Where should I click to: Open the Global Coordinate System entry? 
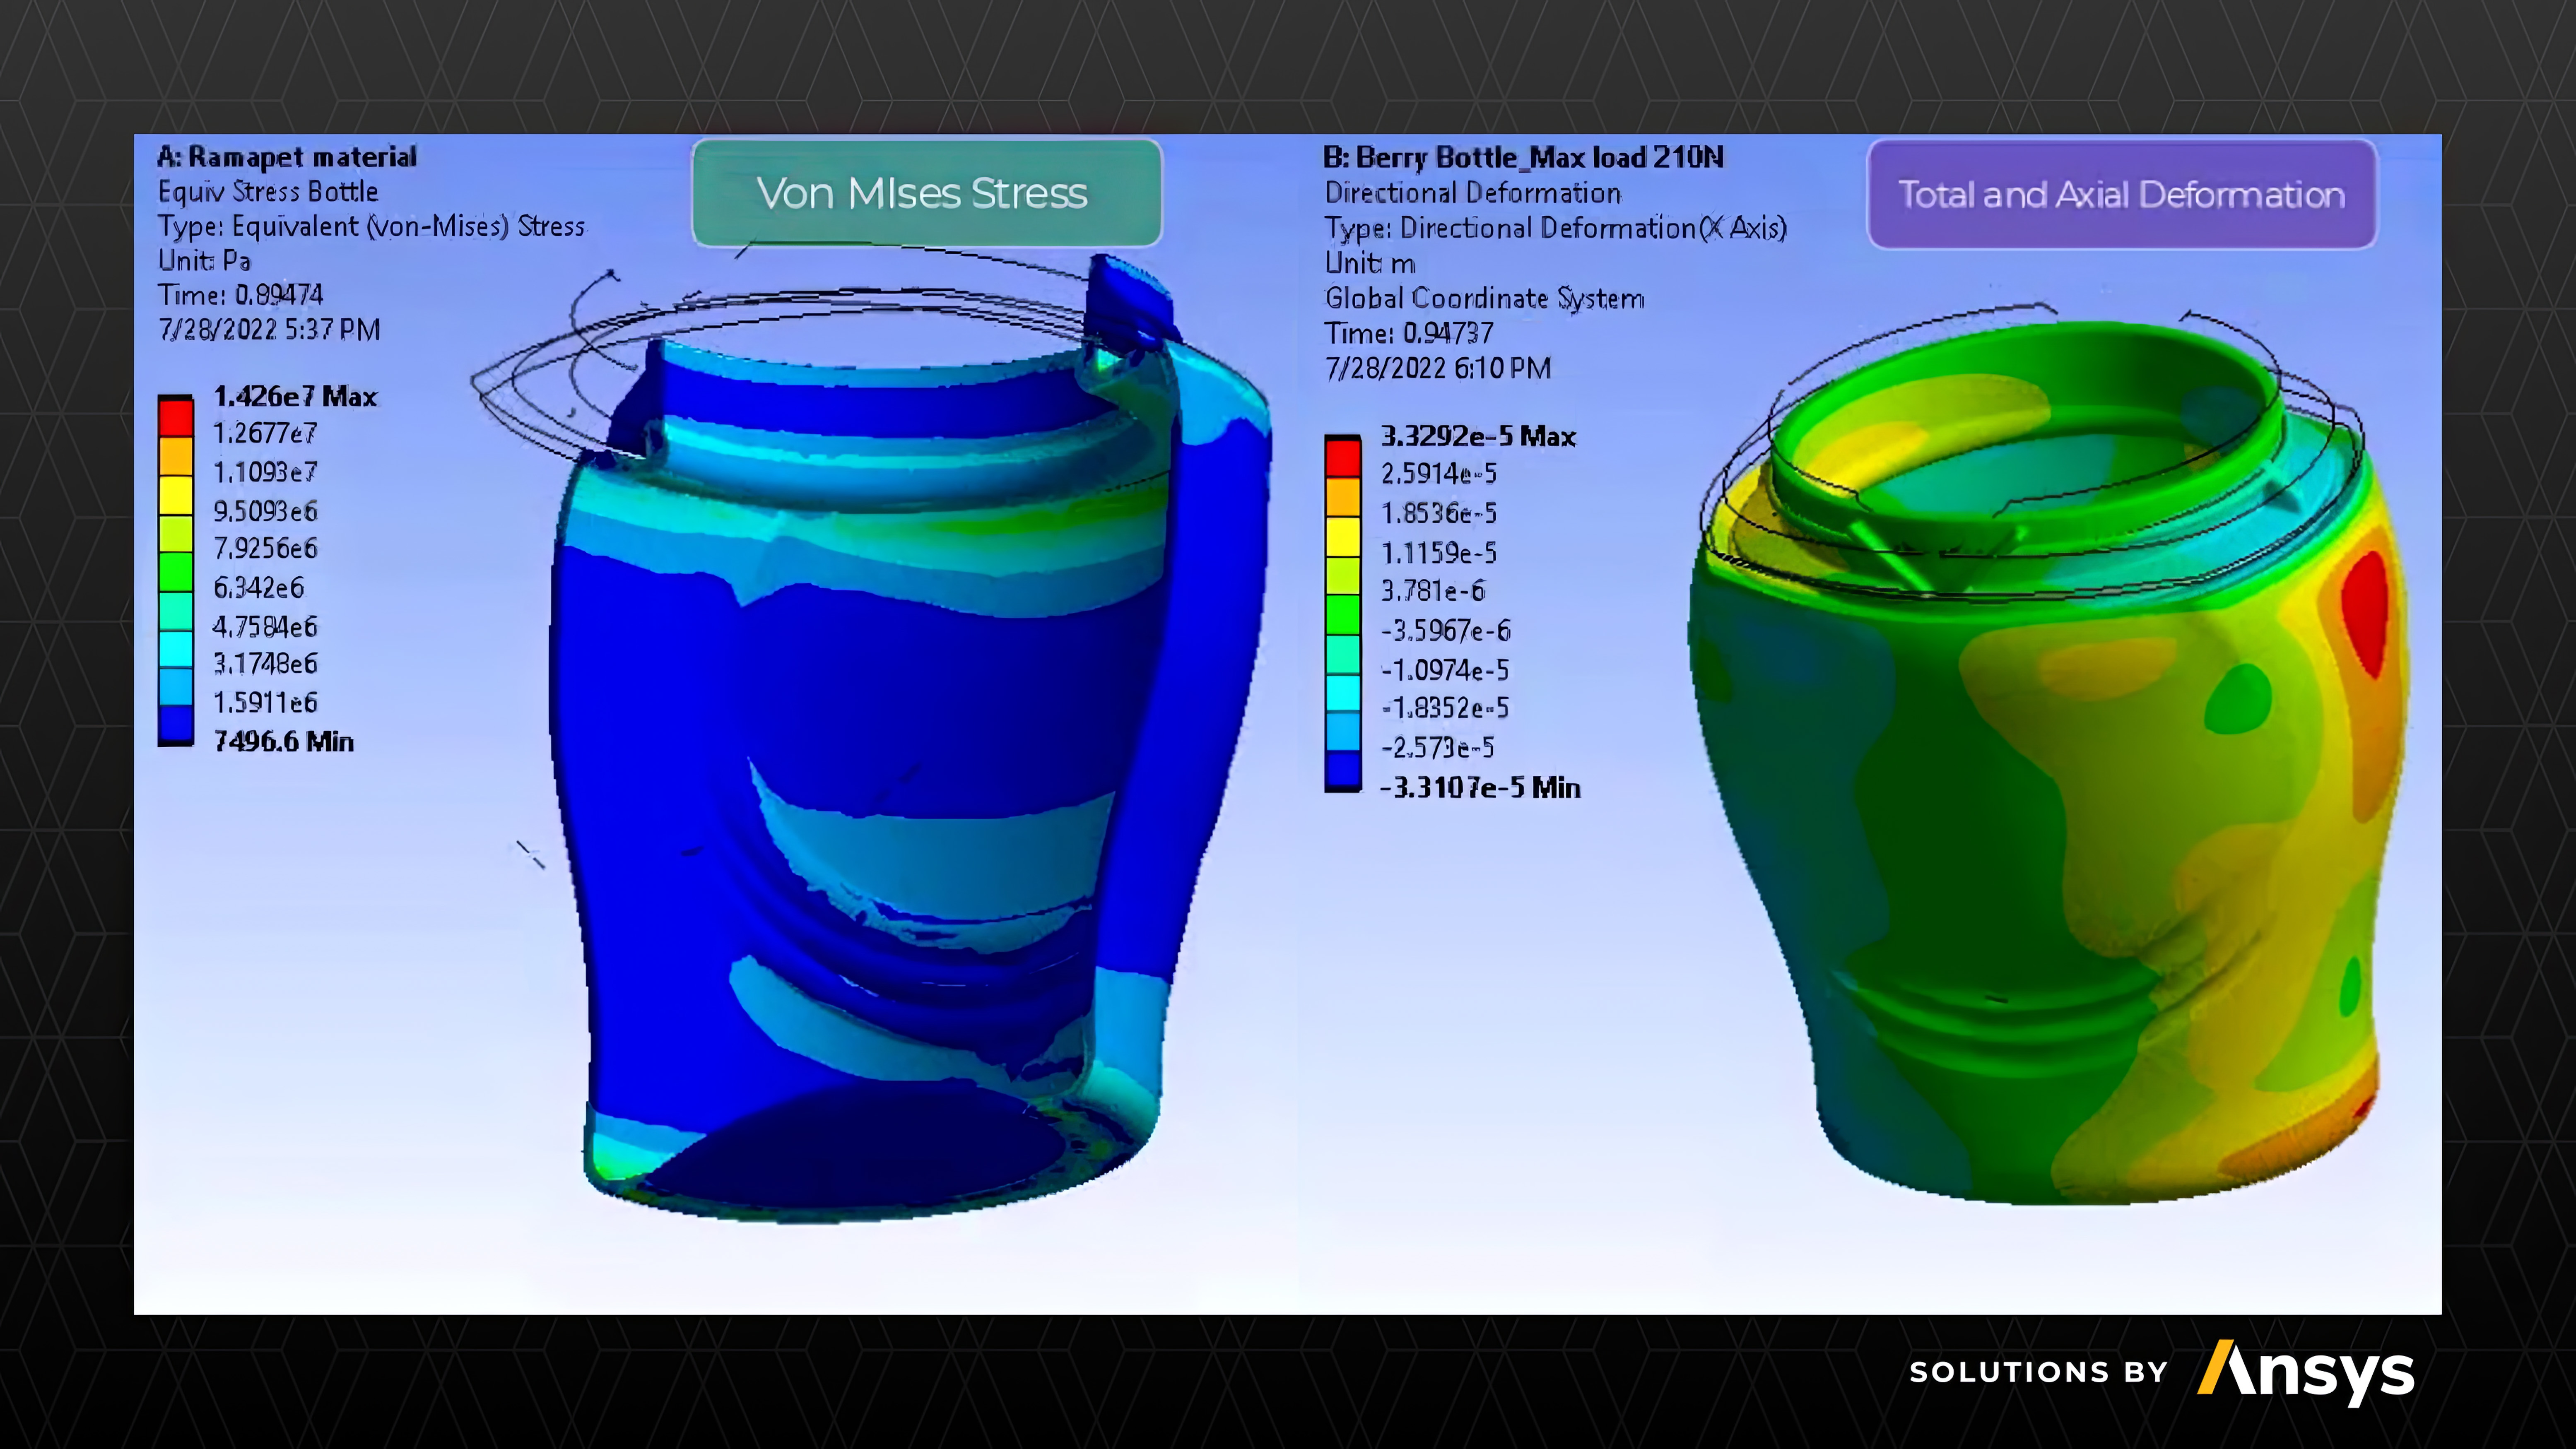1484,298
